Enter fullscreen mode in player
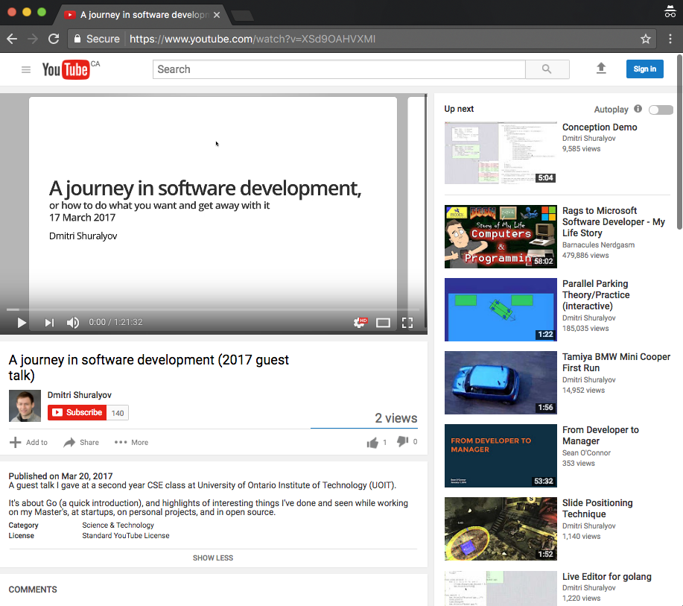 pyautogui.click(x=407, y=323)
